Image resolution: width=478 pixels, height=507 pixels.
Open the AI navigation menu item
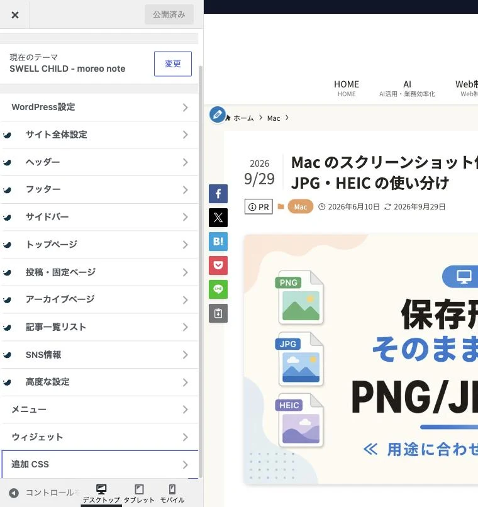[407, 88]
